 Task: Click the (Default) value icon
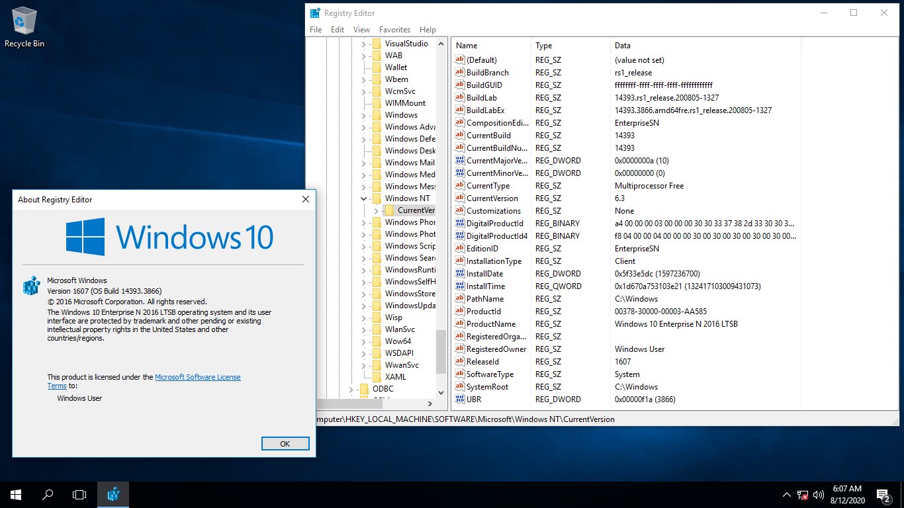point(461,60)
